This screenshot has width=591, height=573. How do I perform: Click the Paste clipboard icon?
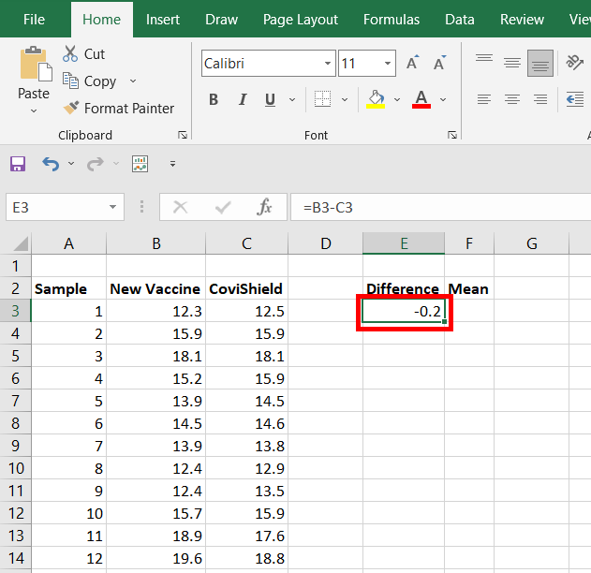(x=34, y=65)
